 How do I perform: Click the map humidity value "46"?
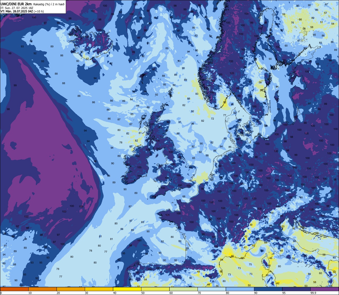[271, 258]
